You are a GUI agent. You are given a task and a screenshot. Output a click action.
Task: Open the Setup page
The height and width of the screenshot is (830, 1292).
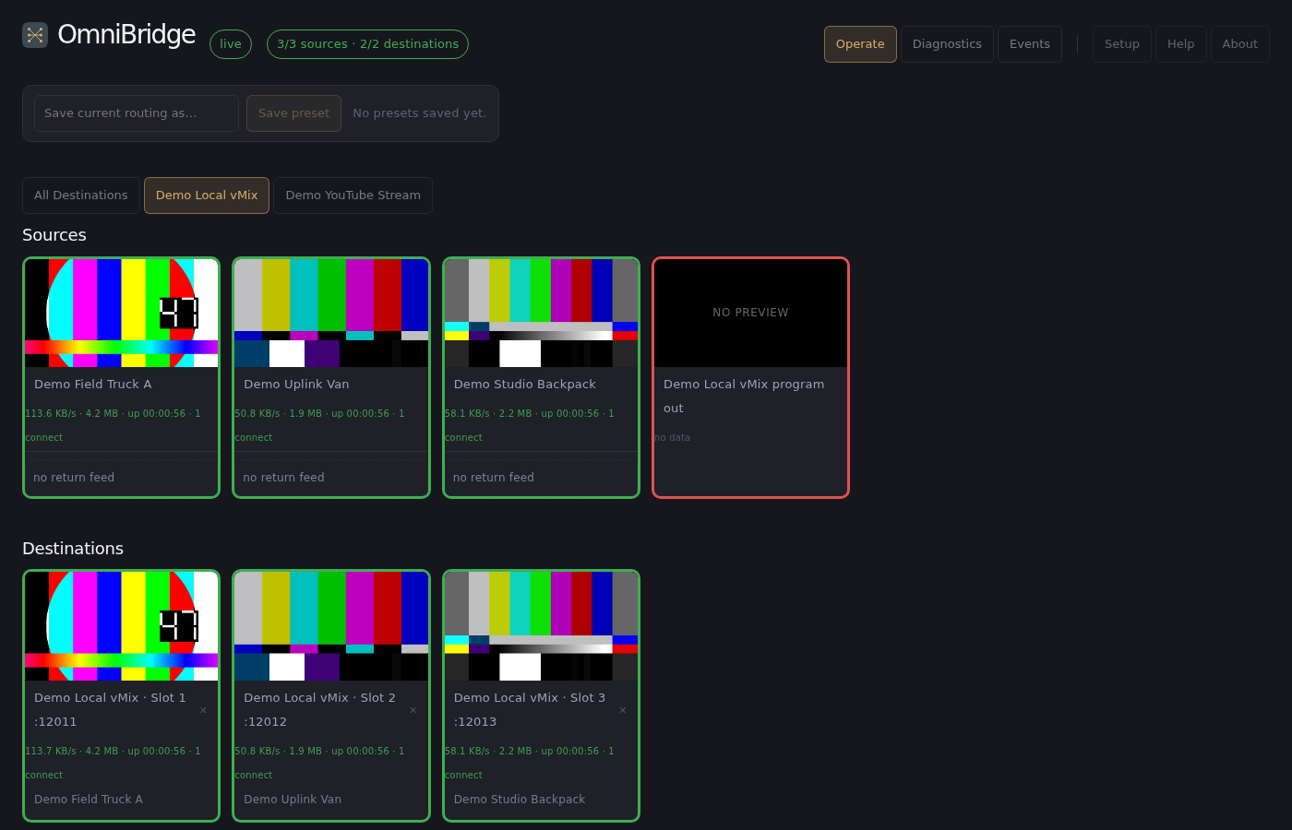point(1122,44)
